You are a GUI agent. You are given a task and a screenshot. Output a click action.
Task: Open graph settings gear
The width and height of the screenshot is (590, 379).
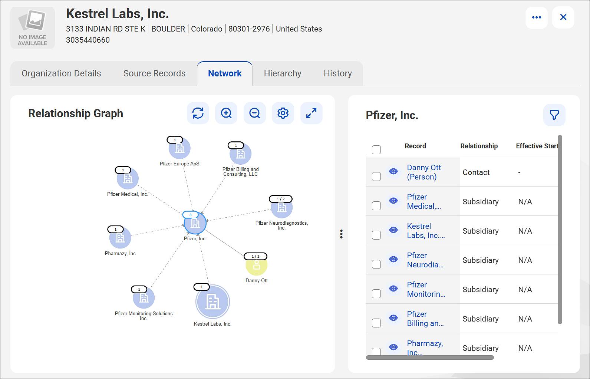[283, 113]
